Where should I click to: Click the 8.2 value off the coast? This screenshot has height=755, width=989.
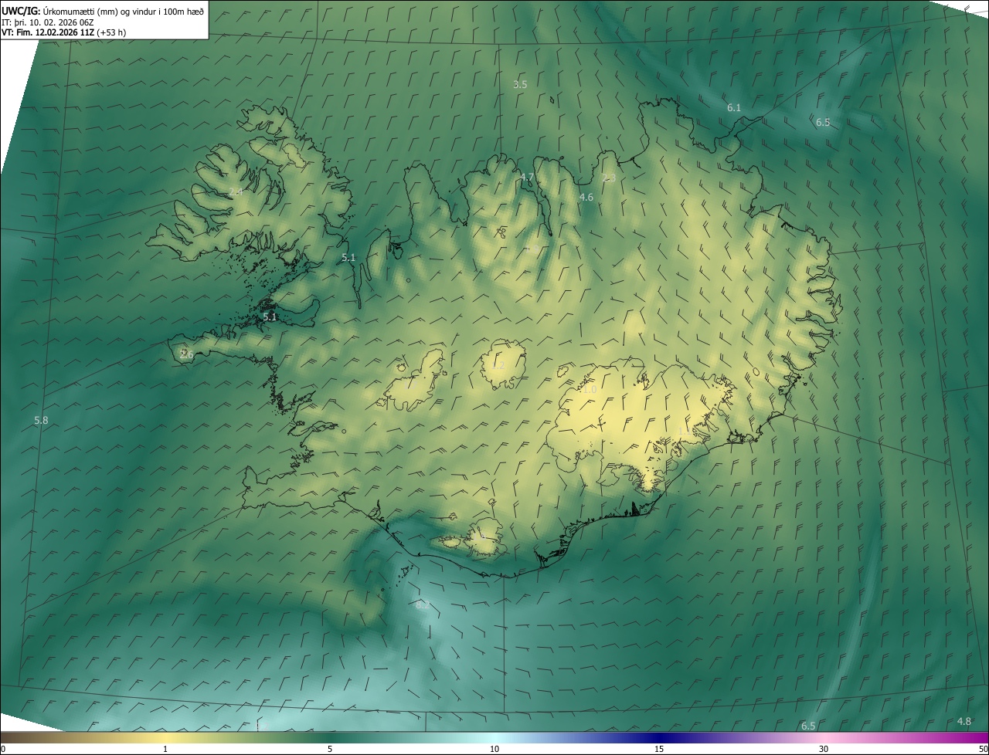click(423, 605)
